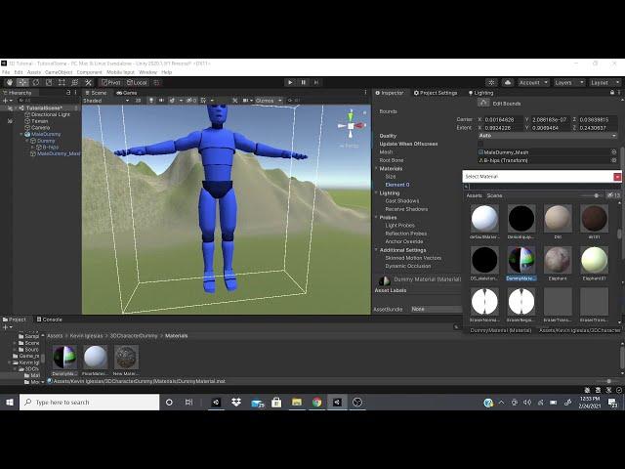
Task: Toggle Local handle rotation
Action: point(137,82)
